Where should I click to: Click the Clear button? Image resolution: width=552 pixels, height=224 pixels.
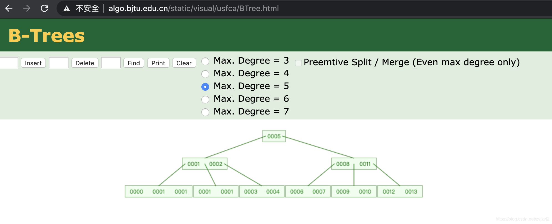tap(184, 63)
